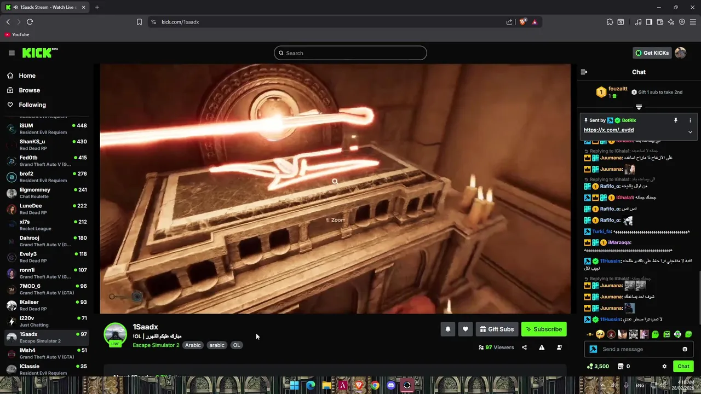Select the capitalized Arabic tag

193,345
